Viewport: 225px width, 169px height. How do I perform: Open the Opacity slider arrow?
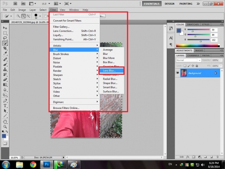click(x=221, y=60)
